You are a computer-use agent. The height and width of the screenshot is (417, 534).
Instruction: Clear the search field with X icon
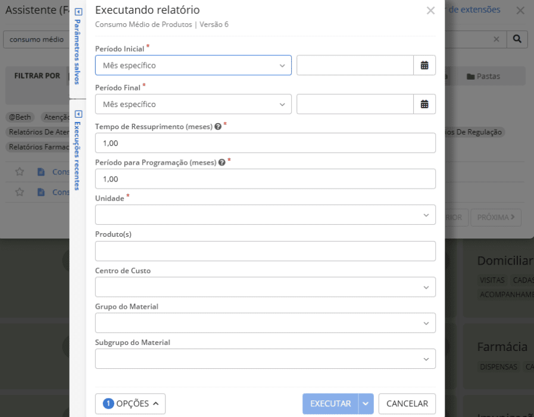[x=496, y=39]
